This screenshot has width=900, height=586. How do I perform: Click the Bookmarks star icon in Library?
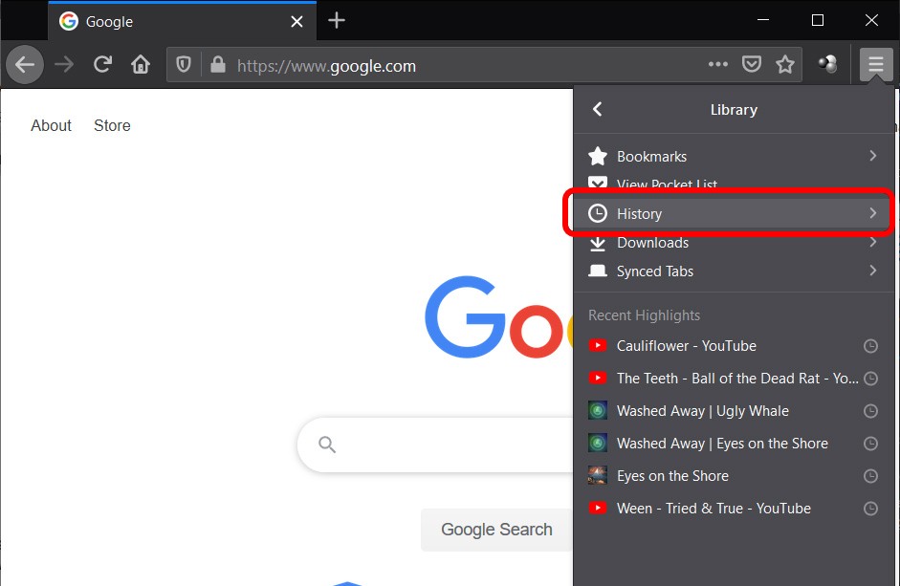598,156
